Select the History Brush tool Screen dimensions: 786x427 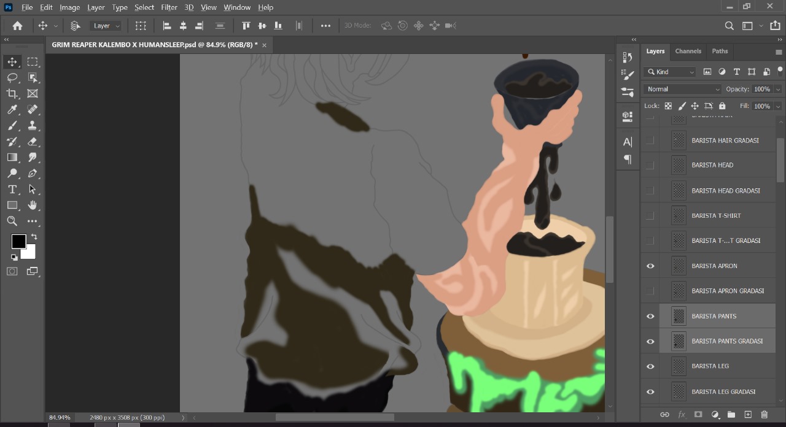click(12, 141)
